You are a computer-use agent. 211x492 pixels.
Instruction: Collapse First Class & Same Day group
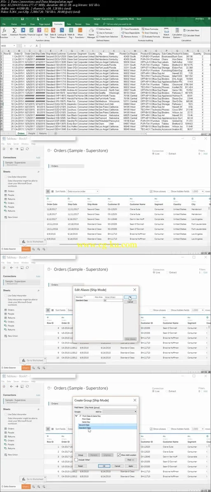(x=77, y=416)
